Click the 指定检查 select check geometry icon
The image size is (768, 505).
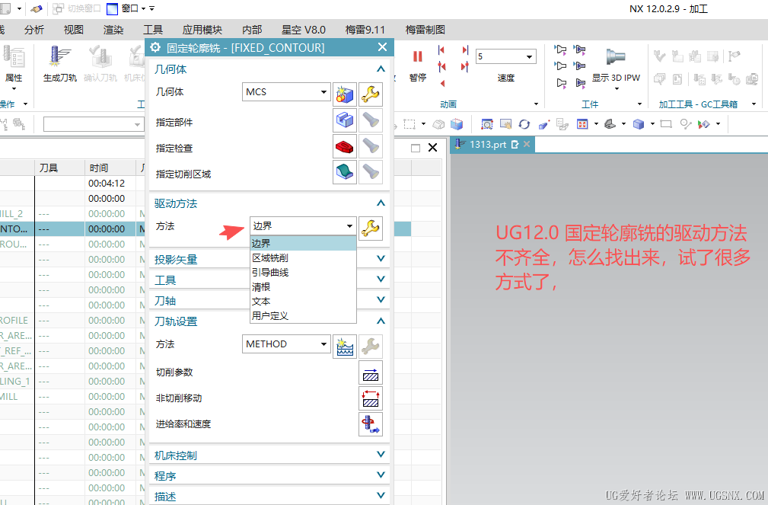(x=344, y=146)
